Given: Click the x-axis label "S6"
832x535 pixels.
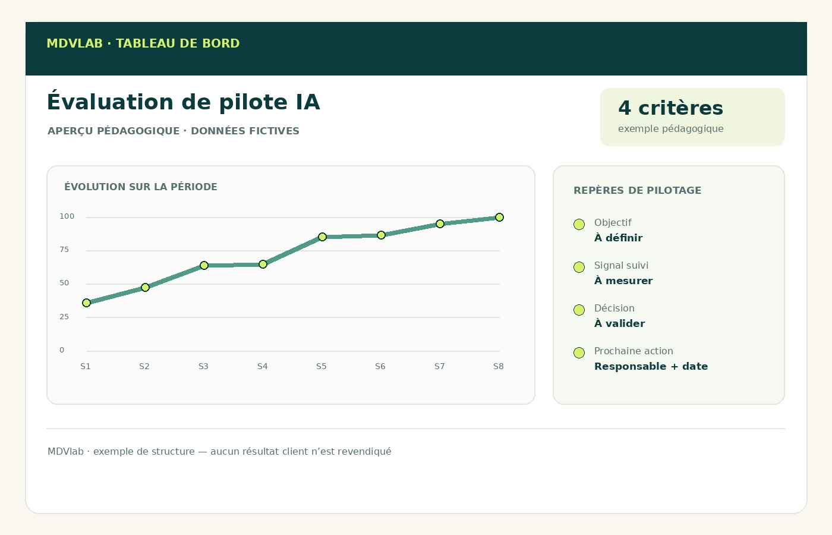Looking at the screenshot, I should tap(380, 366).
